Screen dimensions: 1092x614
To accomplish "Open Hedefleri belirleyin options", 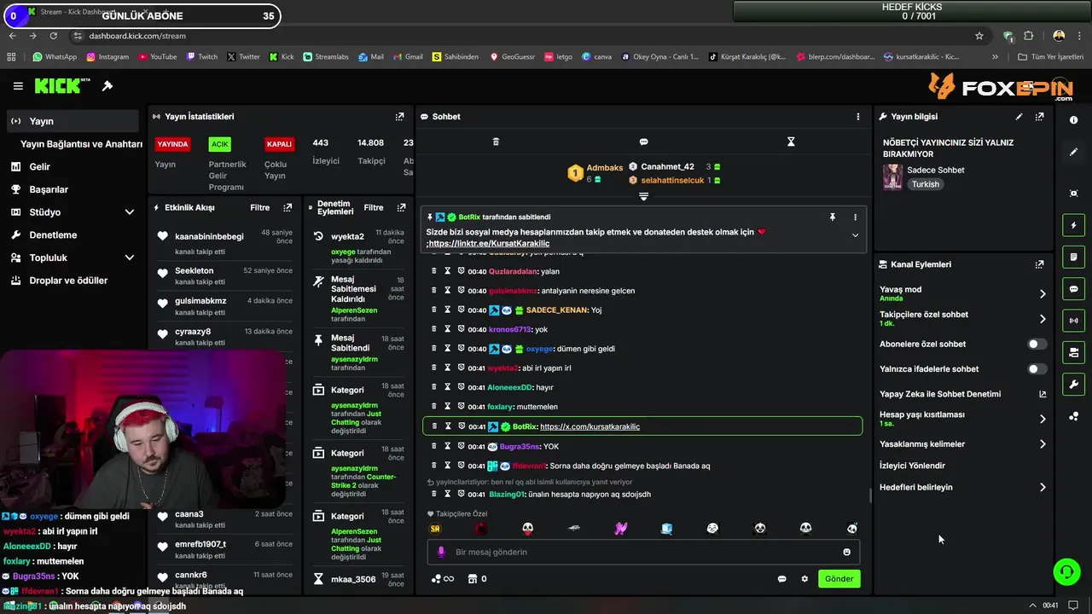I will pyautogui.click(x=963, y=488).
